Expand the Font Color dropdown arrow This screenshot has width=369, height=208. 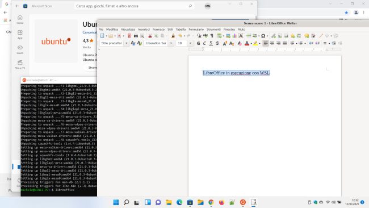[x=251, y=43]
